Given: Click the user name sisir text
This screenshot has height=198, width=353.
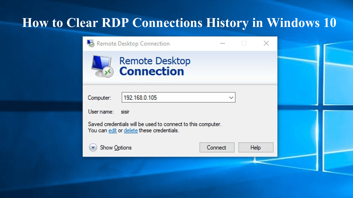Looking at the screenshot, I should point(125,112).
